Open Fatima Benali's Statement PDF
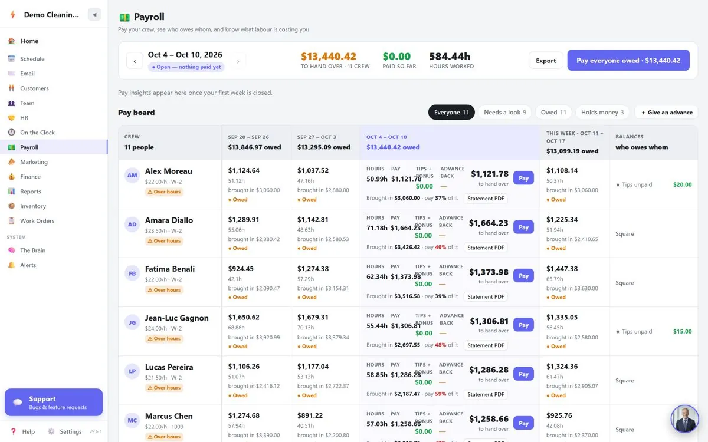The image size is (708, 442). [486, 297]
